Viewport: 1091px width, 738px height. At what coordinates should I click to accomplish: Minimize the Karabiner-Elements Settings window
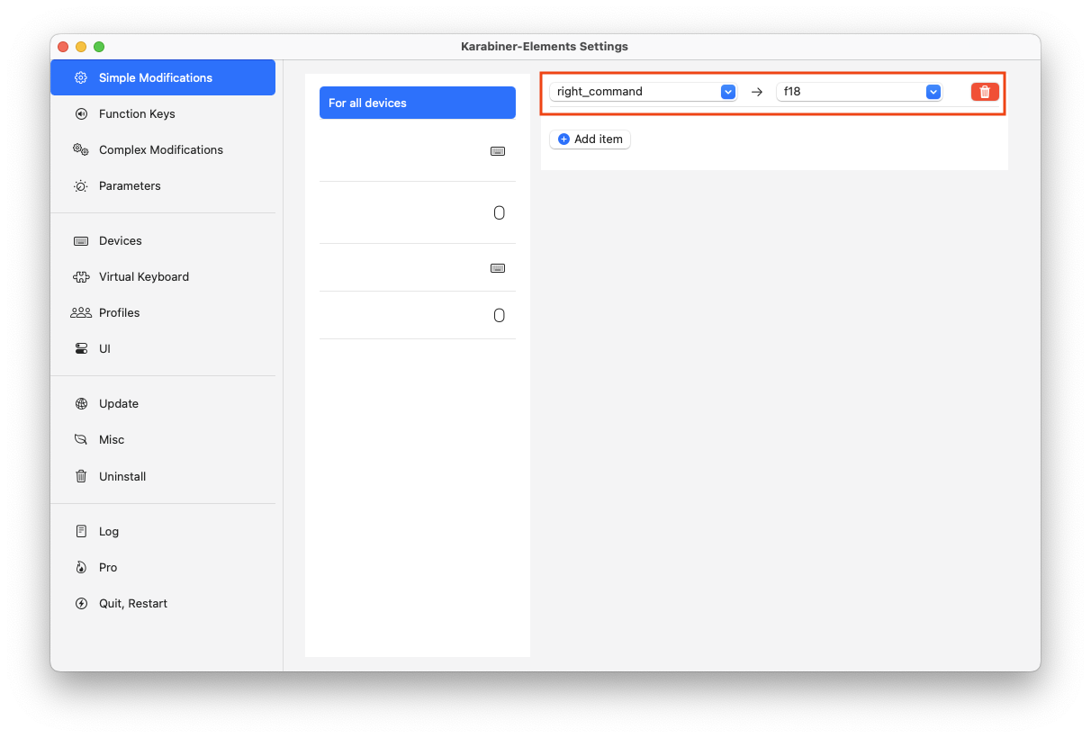tap(81, 47)
